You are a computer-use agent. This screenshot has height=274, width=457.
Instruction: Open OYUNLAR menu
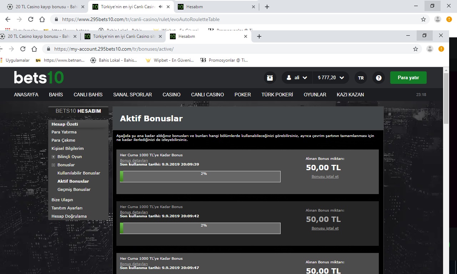tap(315, 95)
